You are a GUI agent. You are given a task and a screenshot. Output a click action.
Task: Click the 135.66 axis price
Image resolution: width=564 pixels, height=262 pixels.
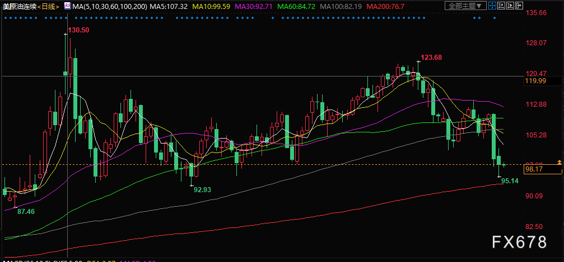(x=536, y=12)
